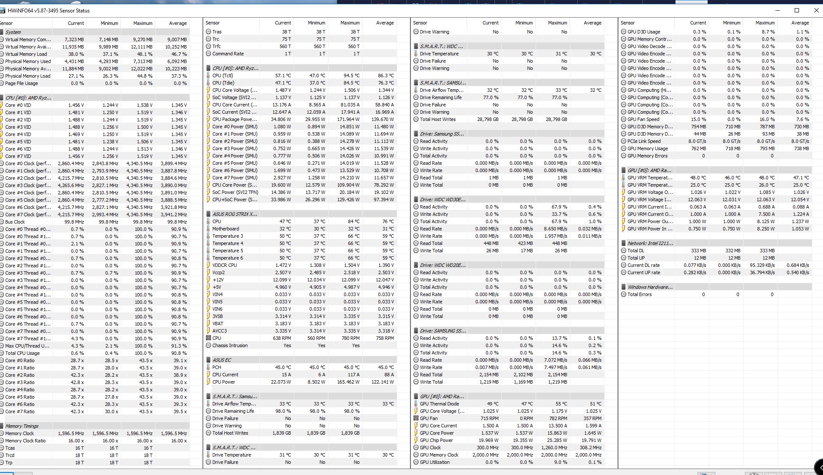The image size is (823, 475).
Task: Select the voltage icon next to VDDCR CPU
Action: 208,265
